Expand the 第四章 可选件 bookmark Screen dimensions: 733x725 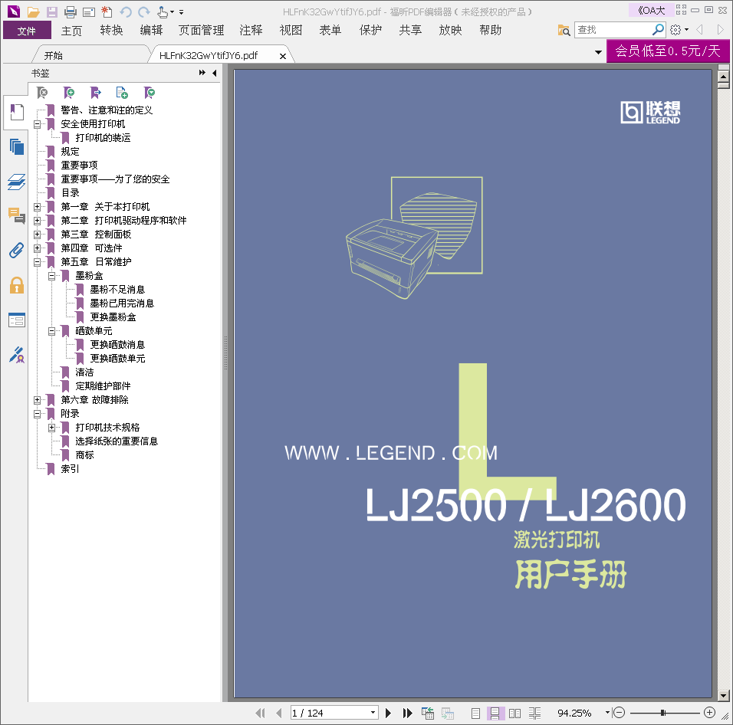pyautogui.click(x=37, y=248)
